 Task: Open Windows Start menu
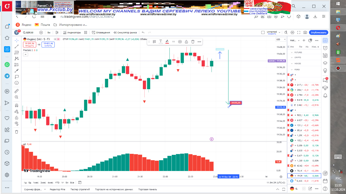tap(338, 4)
